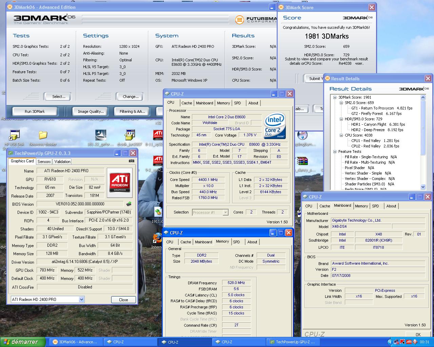This screenshot has height=347, width=434.
Task: Open the 1911 desktop icon
Action: click(x=158, y=212)
